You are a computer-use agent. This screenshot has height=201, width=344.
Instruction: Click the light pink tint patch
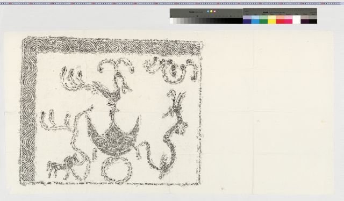pyautogui.click(x=289, y=17)
